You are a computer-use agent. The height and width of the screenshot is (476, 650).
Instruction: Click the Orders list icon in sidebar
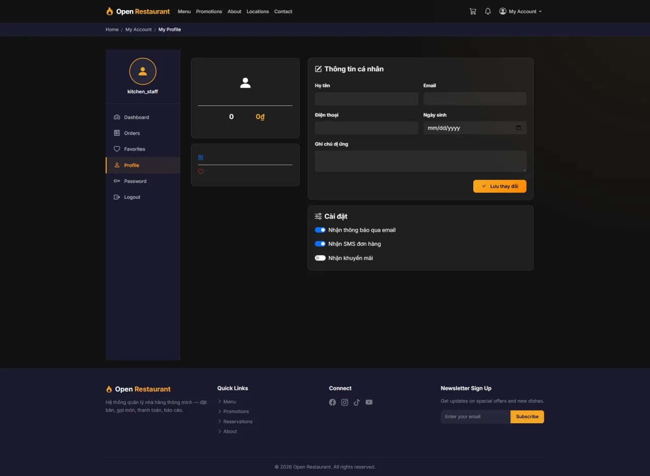tap(117, 133)
